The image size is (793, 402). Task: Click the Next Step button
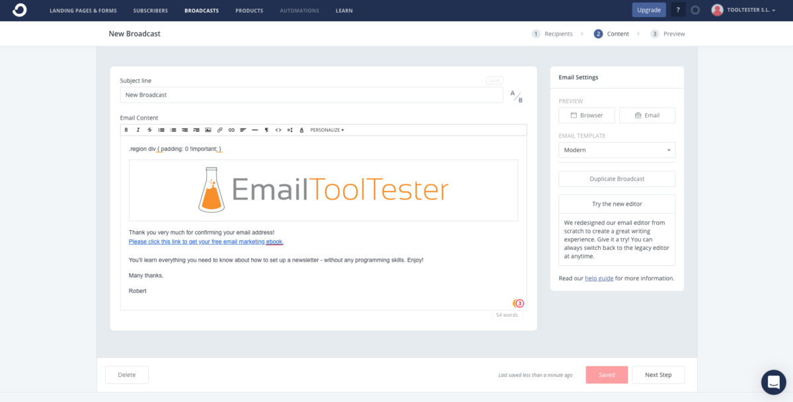pos(658,375)
